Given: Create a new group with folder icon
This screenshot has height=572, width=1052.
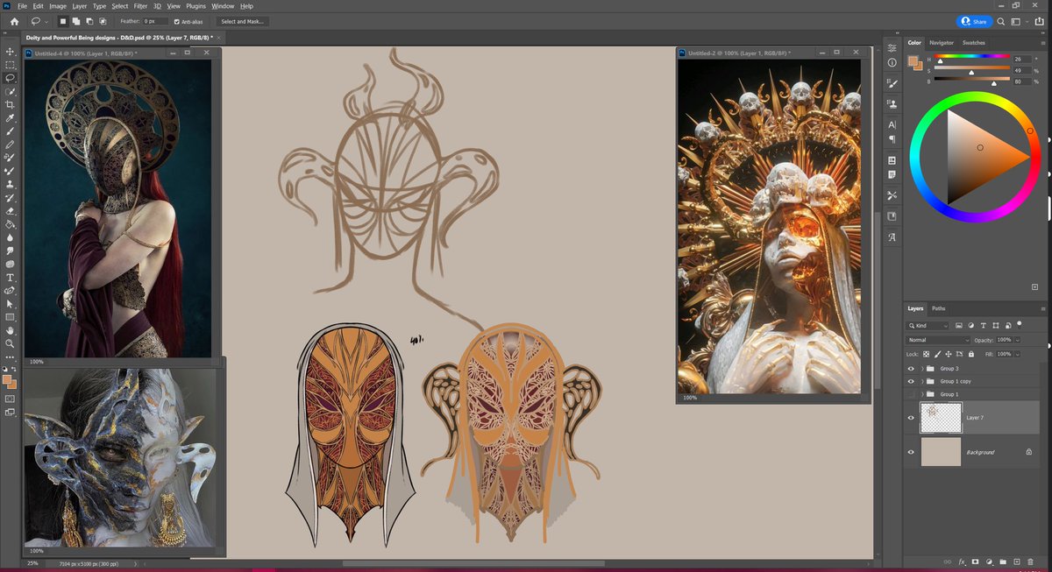Looking at the screenshot, I should (1002, 561).
